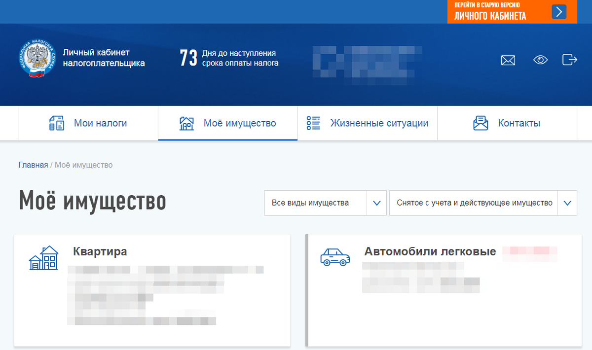Toggle the eye visibility icon in header
This screenshot has height=350, width=592.
540,60
